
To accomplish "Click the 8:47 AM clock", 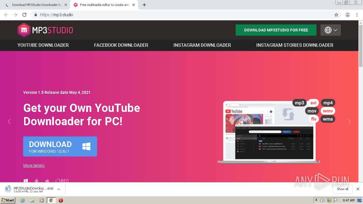I will coord(349,200).
